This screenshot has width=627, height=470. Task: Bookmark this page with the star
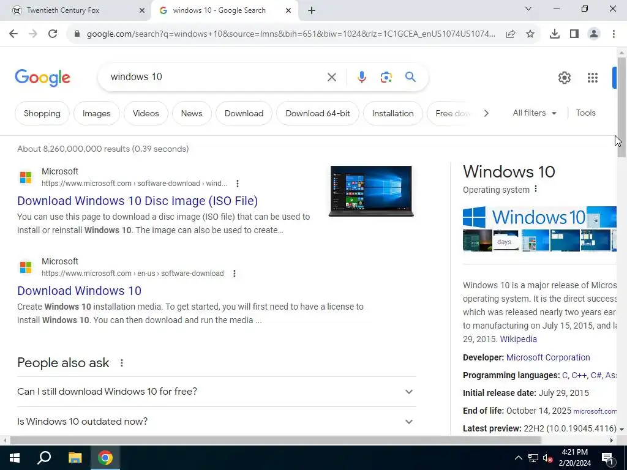point(530,34)
